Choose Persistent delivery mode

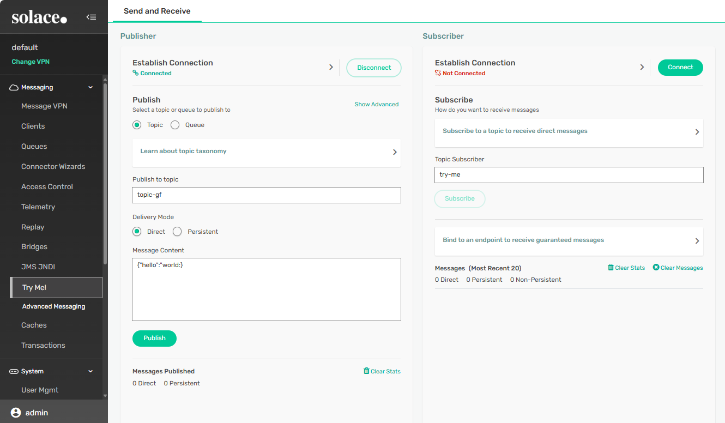click(x=177, y=232)
